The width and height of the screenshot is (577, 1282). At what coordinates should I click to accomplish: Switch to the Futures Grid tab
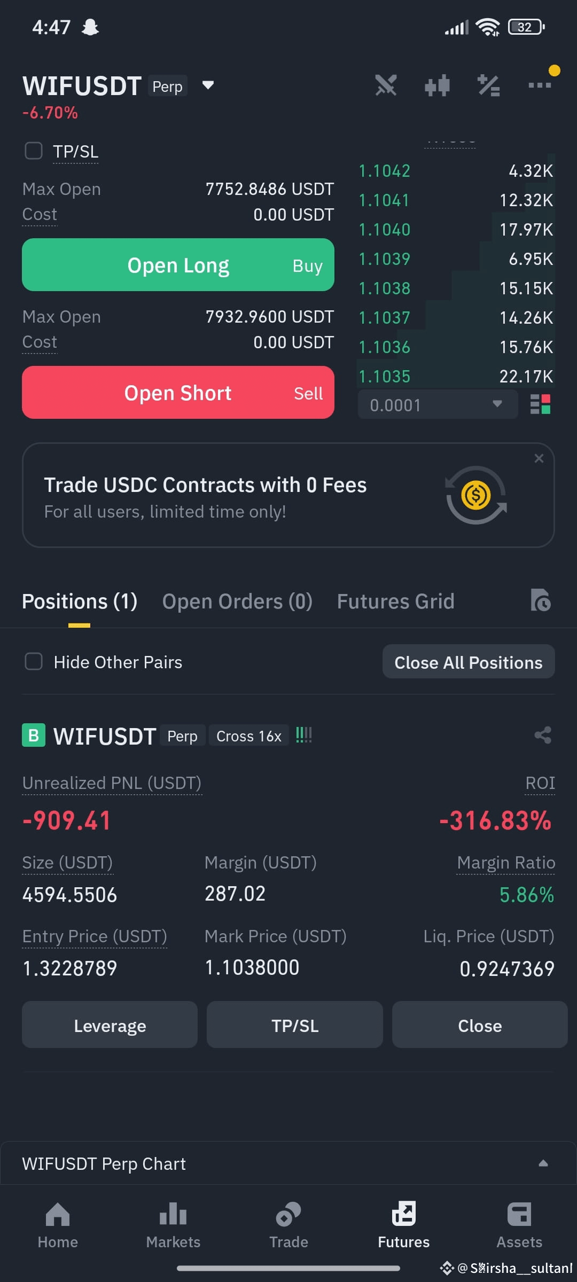pos(395,601)
